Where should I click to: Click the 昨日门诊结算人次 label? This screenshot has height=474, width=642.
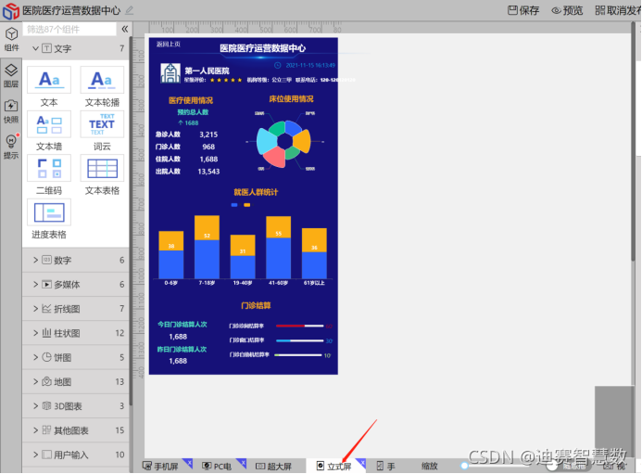(x=182, y=350)
